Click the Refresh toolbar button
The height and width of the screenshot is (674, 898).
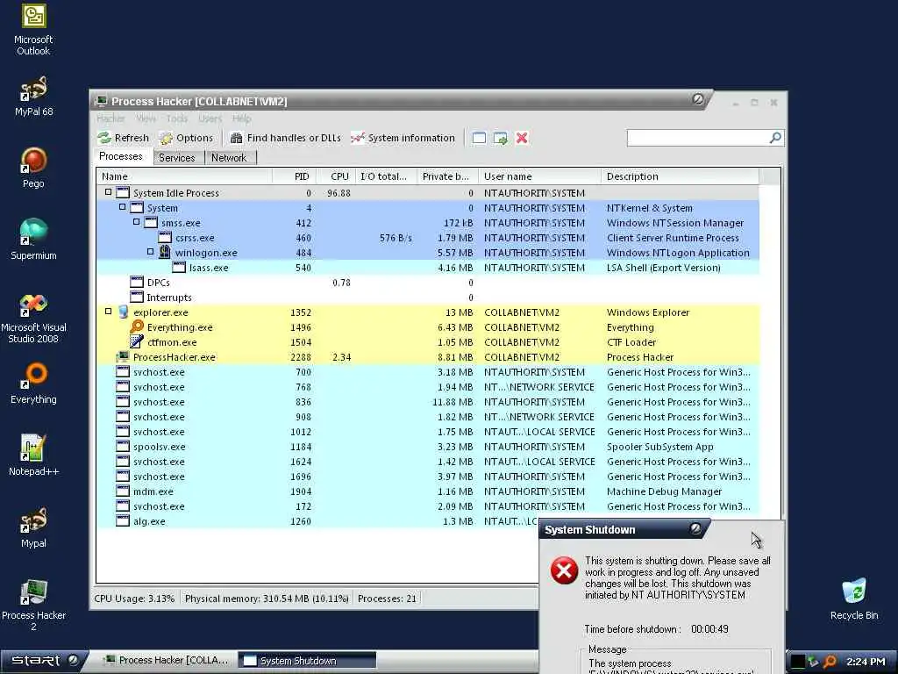pos(123,138)
